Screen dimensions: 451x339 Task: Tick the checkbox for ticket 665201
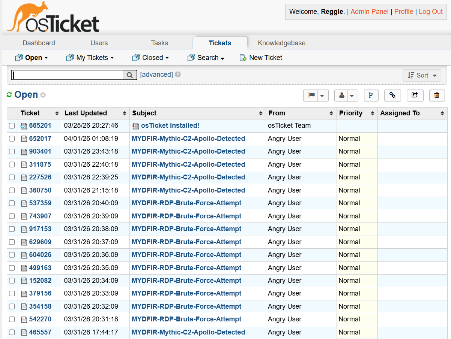click(12, 125)
